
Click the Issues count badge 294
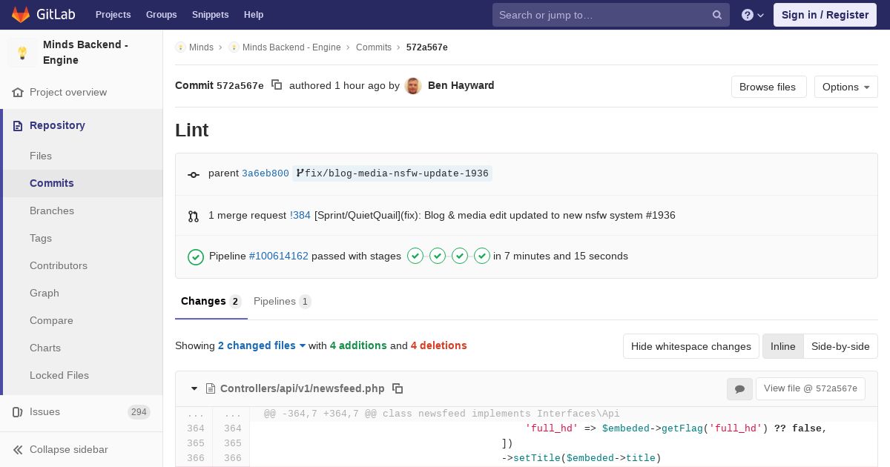(x=139, y=412)
